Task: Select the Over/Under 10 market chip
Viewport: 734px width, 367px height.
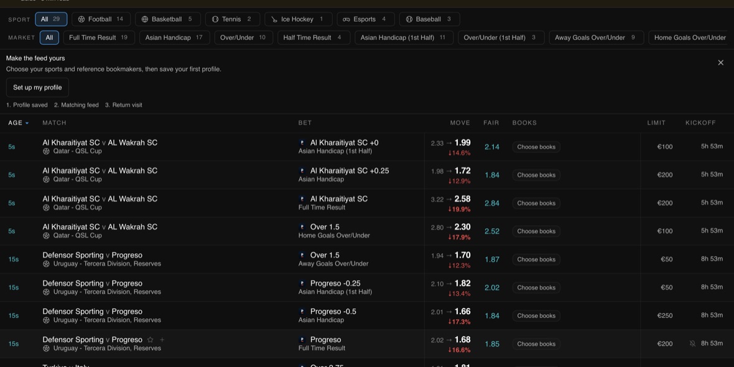Action: coord(243,37)
